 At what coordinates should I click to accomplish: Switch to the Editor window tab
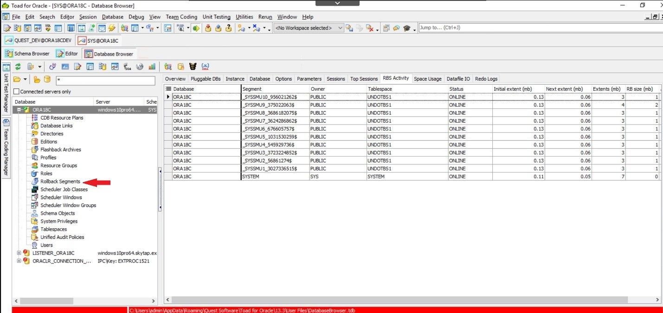[67, 54]
